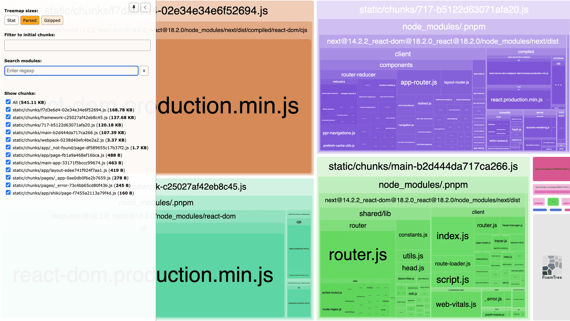Viewport: 570px width, 321px height.
Task: Click navigation.js treemap block
Action: click(x=406, y=125)
